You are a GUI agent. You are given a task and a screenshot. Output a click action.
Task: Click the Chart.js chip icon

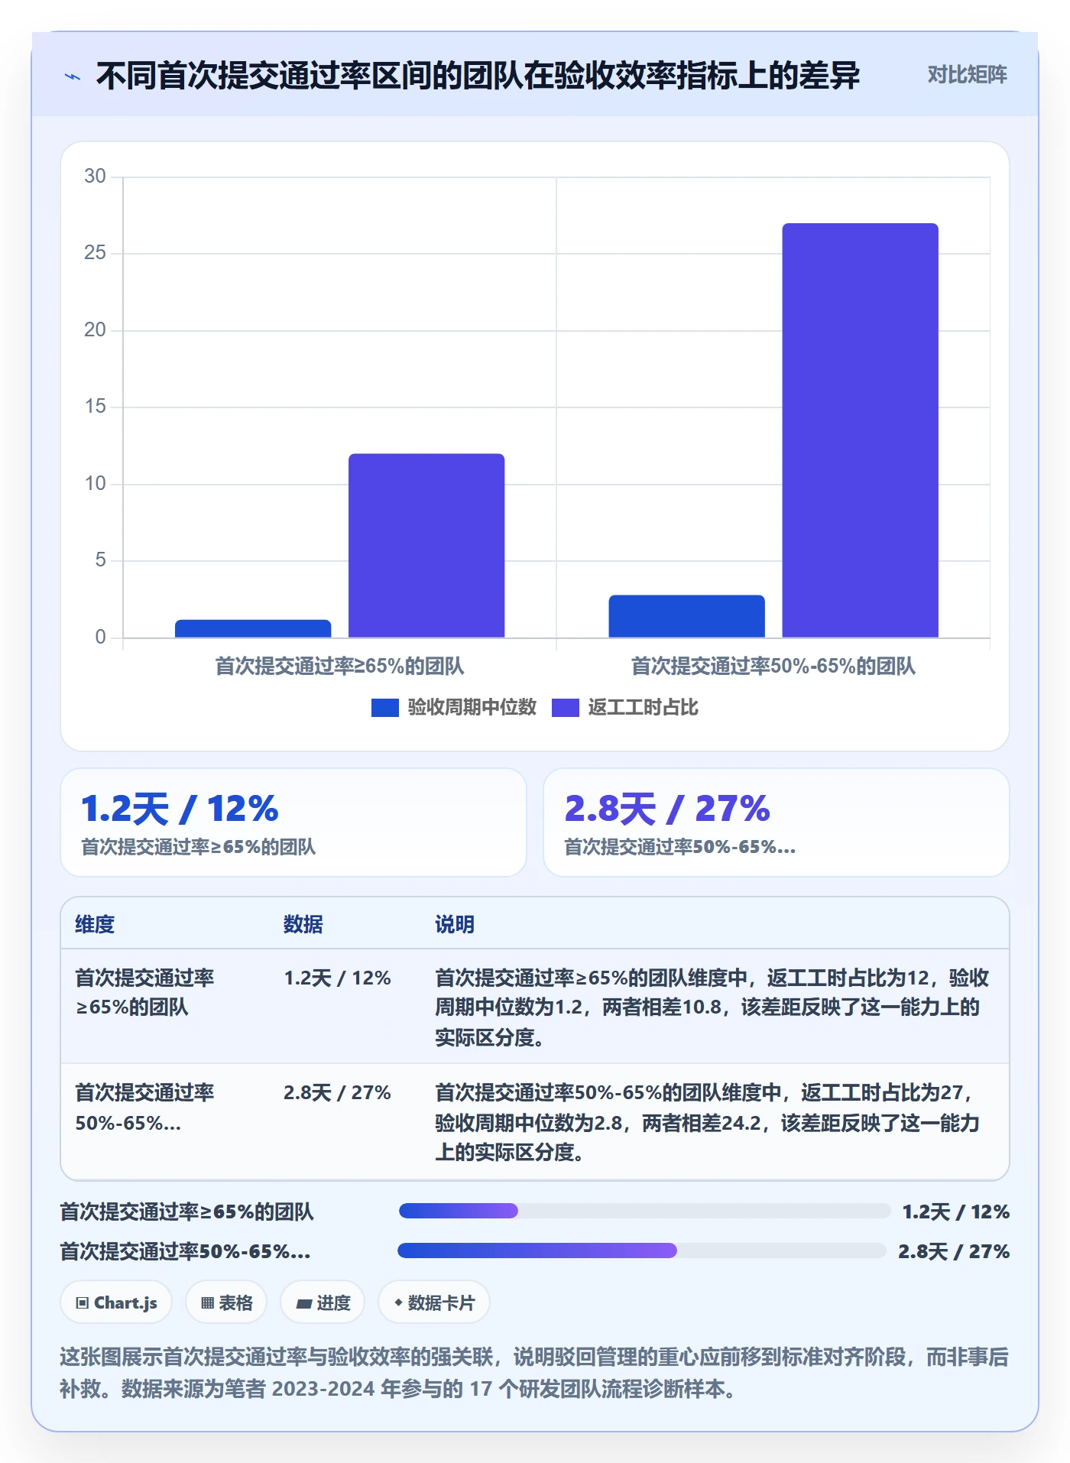point(83,1303)
